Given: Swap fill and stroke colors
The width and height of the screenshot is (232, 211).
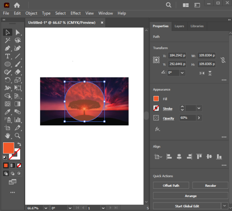Looking at the screenshot, I should [19, 144].
